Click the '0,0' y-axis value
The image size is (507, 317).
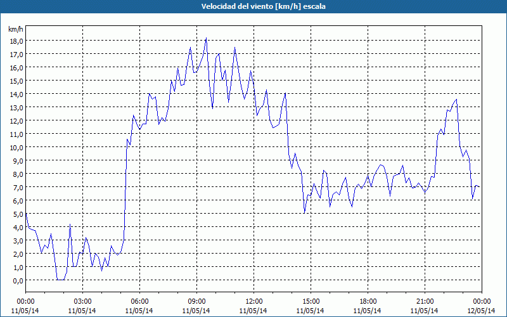[19, 280]
